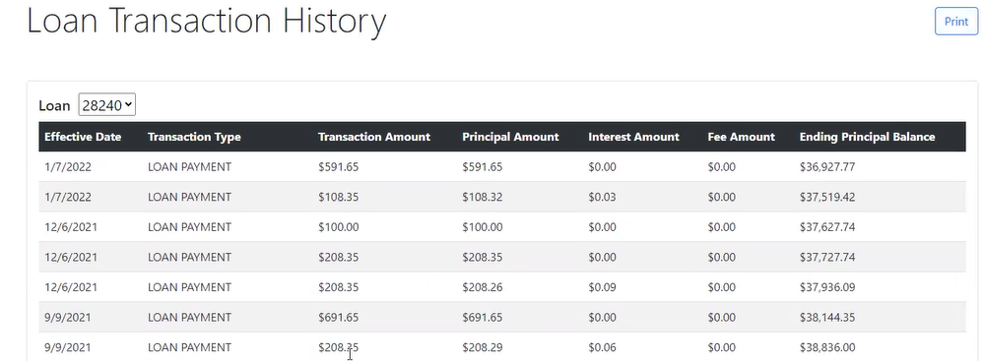The height and width of the screenshot is (361, 984).
Task: Click the Ending Principal Balance column header
Action: click(867, 137)
